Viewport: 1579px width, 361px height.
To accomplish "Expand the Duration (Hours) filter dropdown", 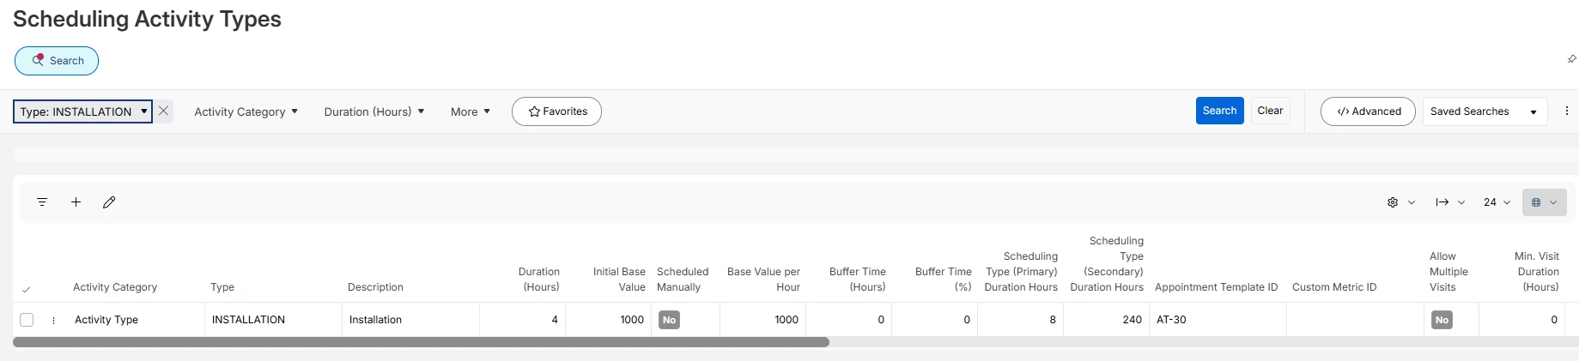I will tap(373, 111).
